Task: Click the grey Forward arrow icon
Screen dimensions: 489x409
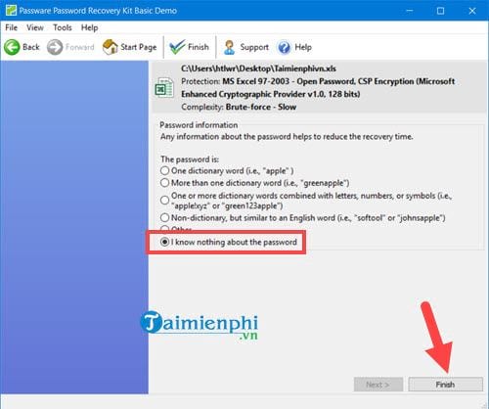Action: point(55,47)
